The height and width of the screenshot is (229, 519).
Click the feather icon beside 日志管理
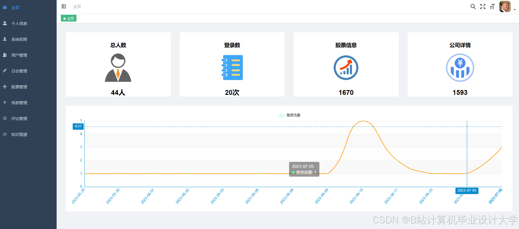[x=5, y=71]
